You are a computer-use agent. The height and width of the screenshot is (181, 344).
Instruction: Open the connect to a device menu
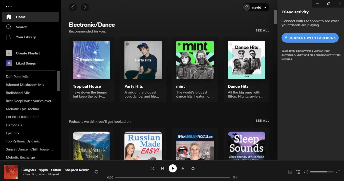coord(298,172)
